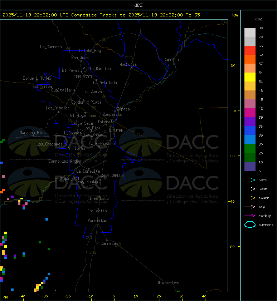
Task: Select the La_Carrera label
Action: click(x=51, y=47)
